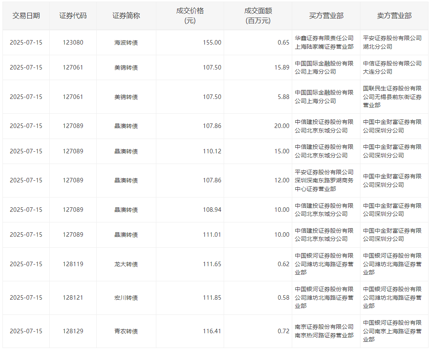Open the 海波转债 security name
Viewport: 431px width, 350px height.
click(x=126, y=43)
